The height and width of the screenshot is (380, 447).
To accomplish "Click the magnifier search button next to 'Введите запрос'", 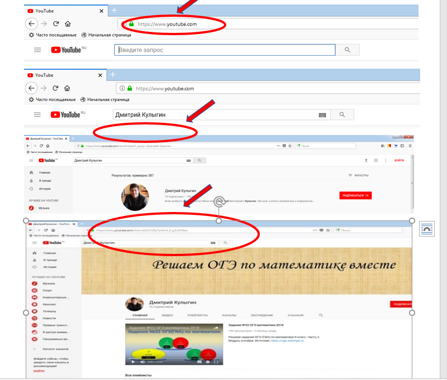I will point(348,50).
